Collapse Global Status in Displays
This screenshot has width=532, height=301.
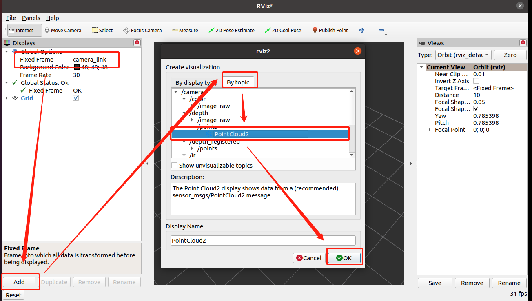tap(7, 83)
